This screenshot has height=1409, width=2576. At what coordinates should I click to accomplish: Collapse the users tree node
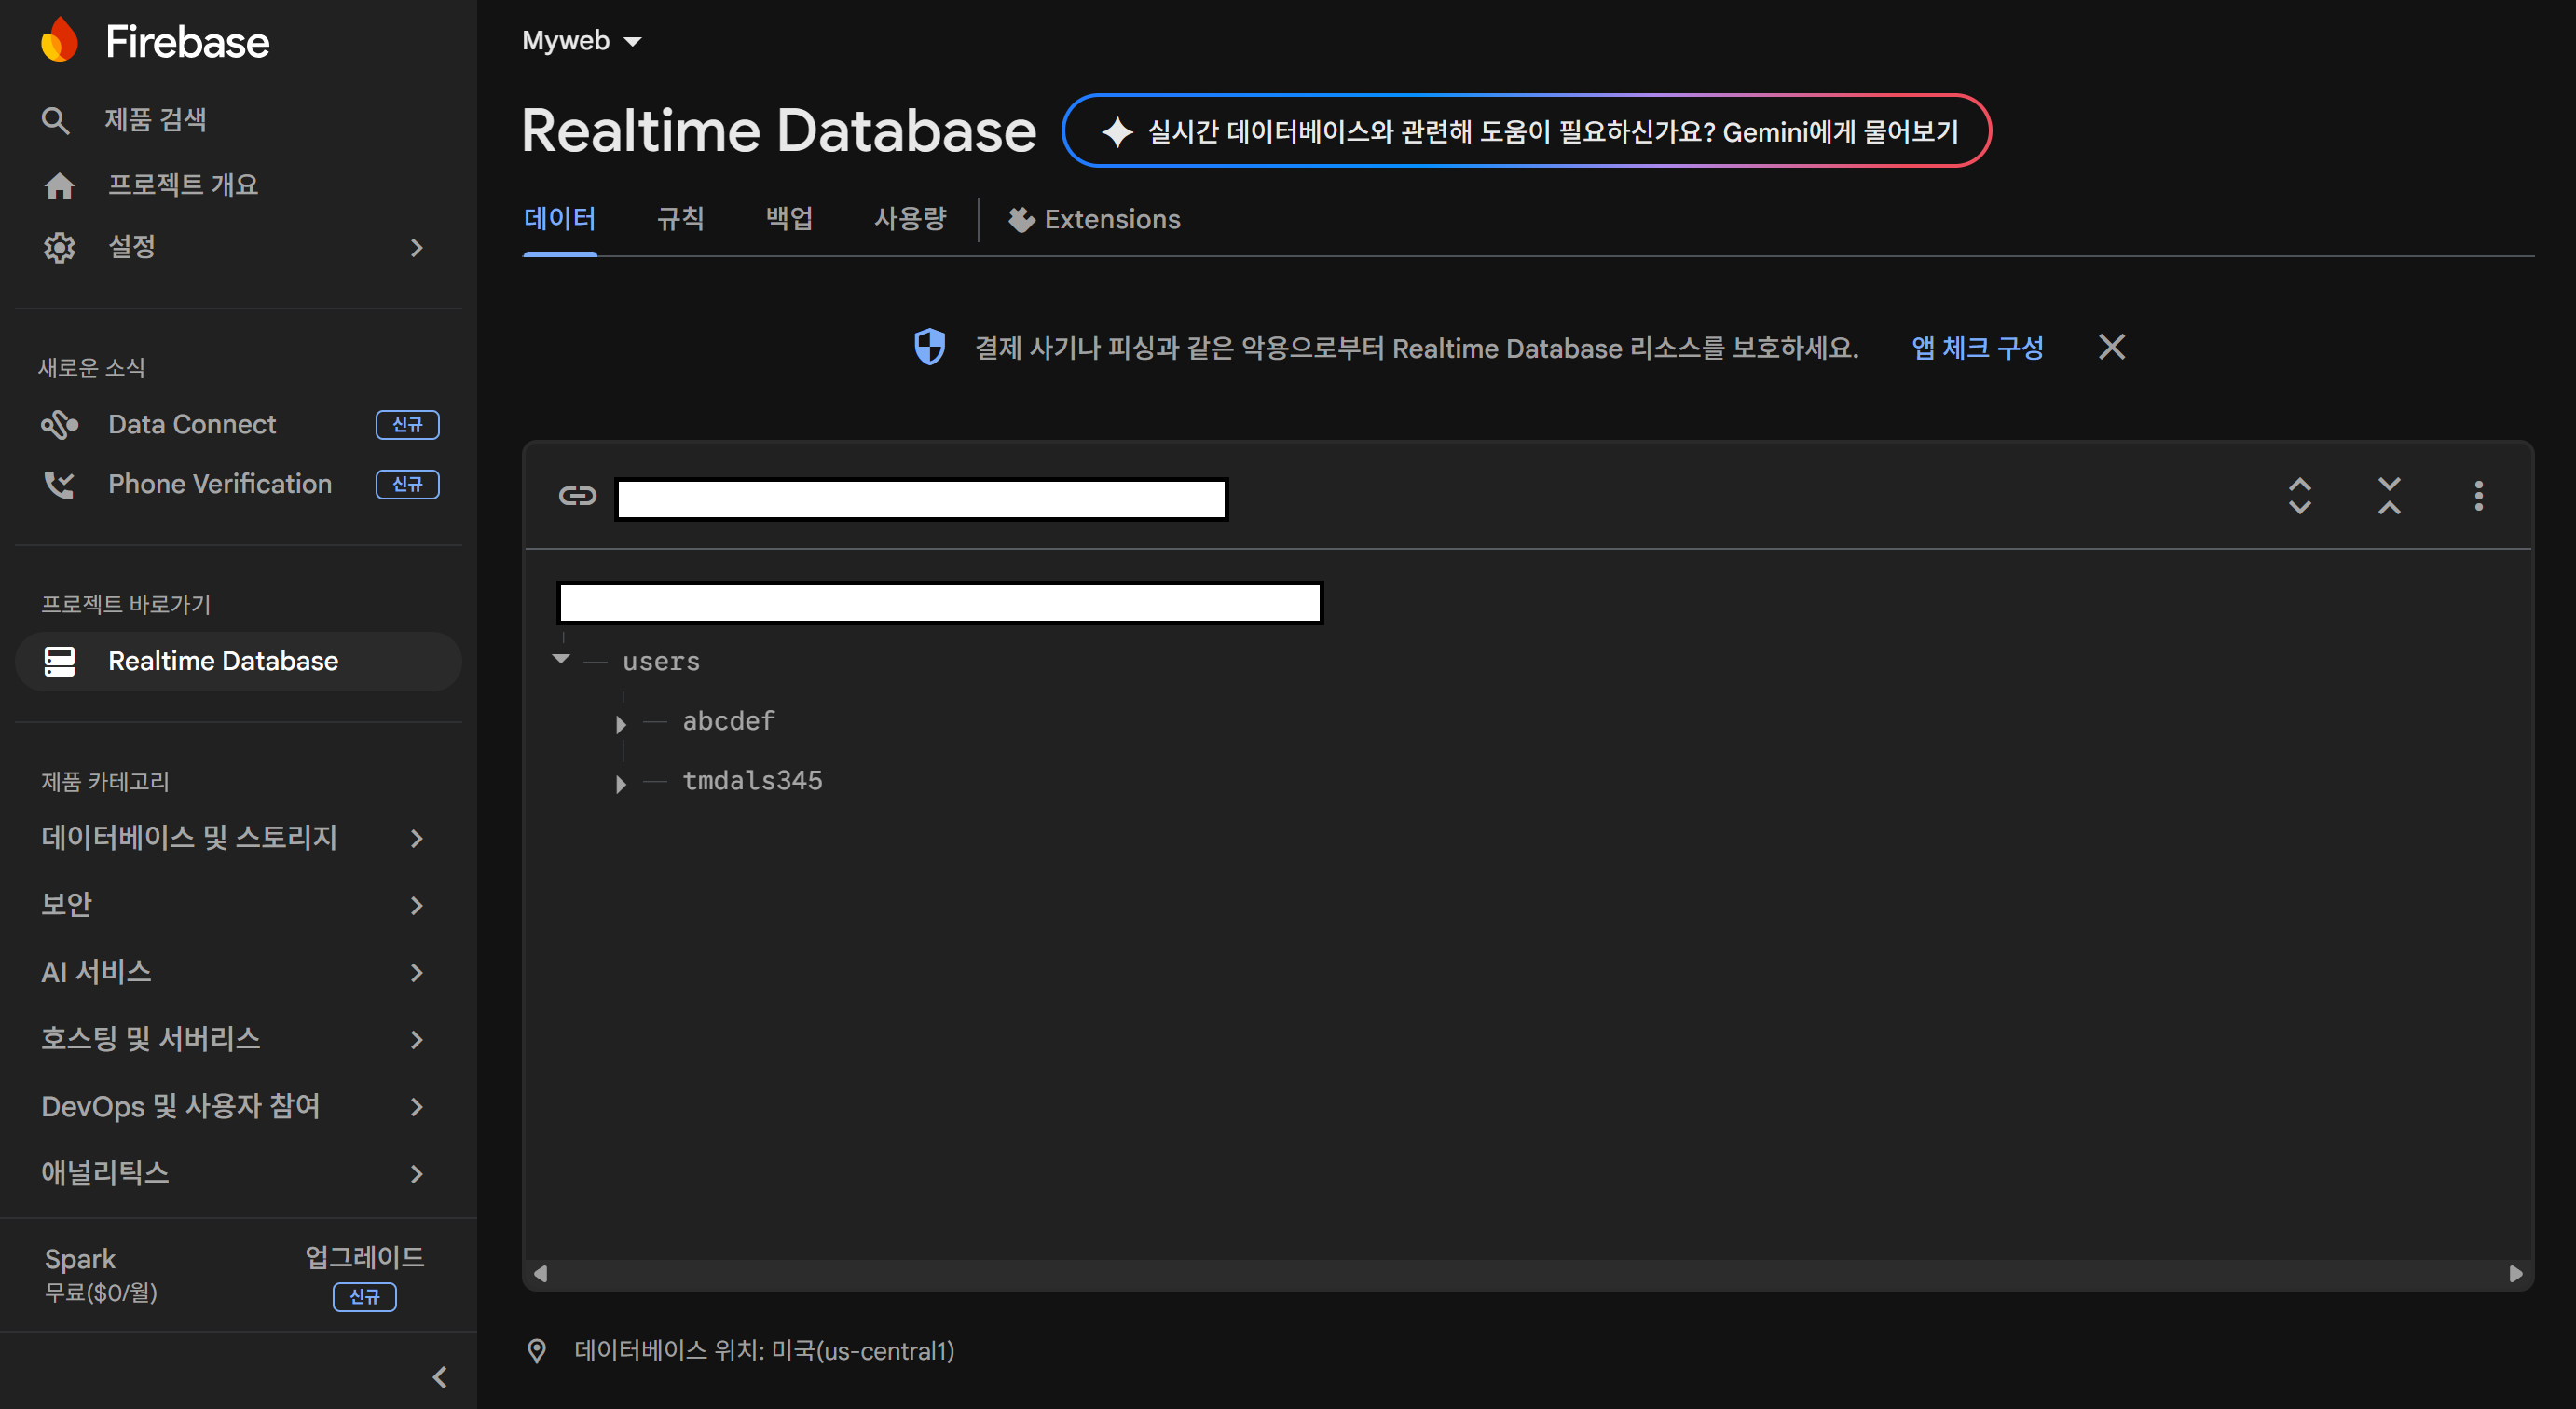tap(561, 659)
